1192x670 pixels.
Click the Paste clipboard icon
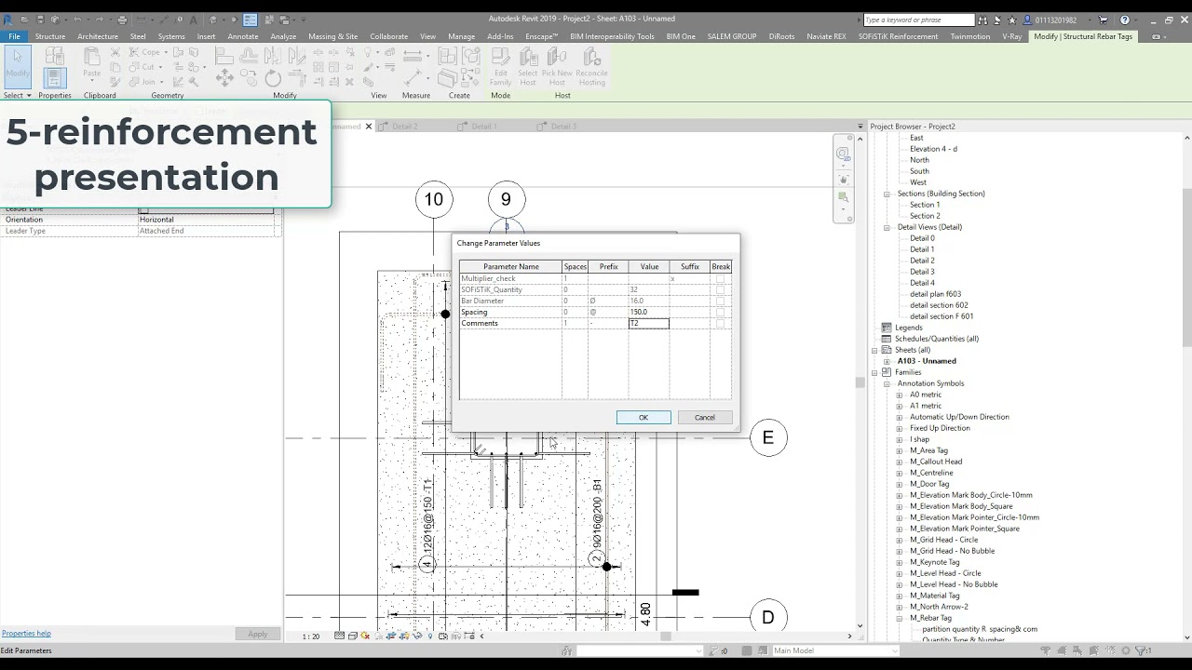click(x=91, y=62)
